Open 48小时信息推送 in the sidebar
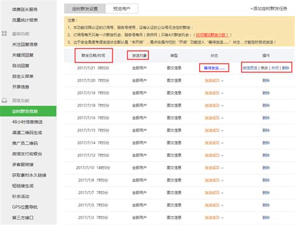This screenshot has width=295, height=225. click(27, 122)
